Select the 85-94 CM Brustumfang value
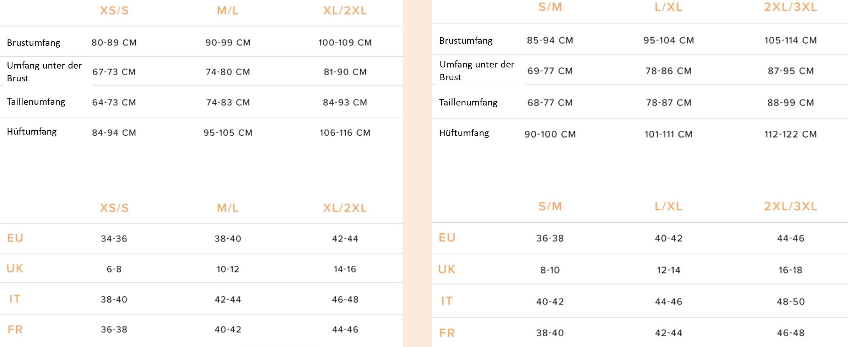The width and height of the screenshot is (848, 347). click(x=550, y=40)
